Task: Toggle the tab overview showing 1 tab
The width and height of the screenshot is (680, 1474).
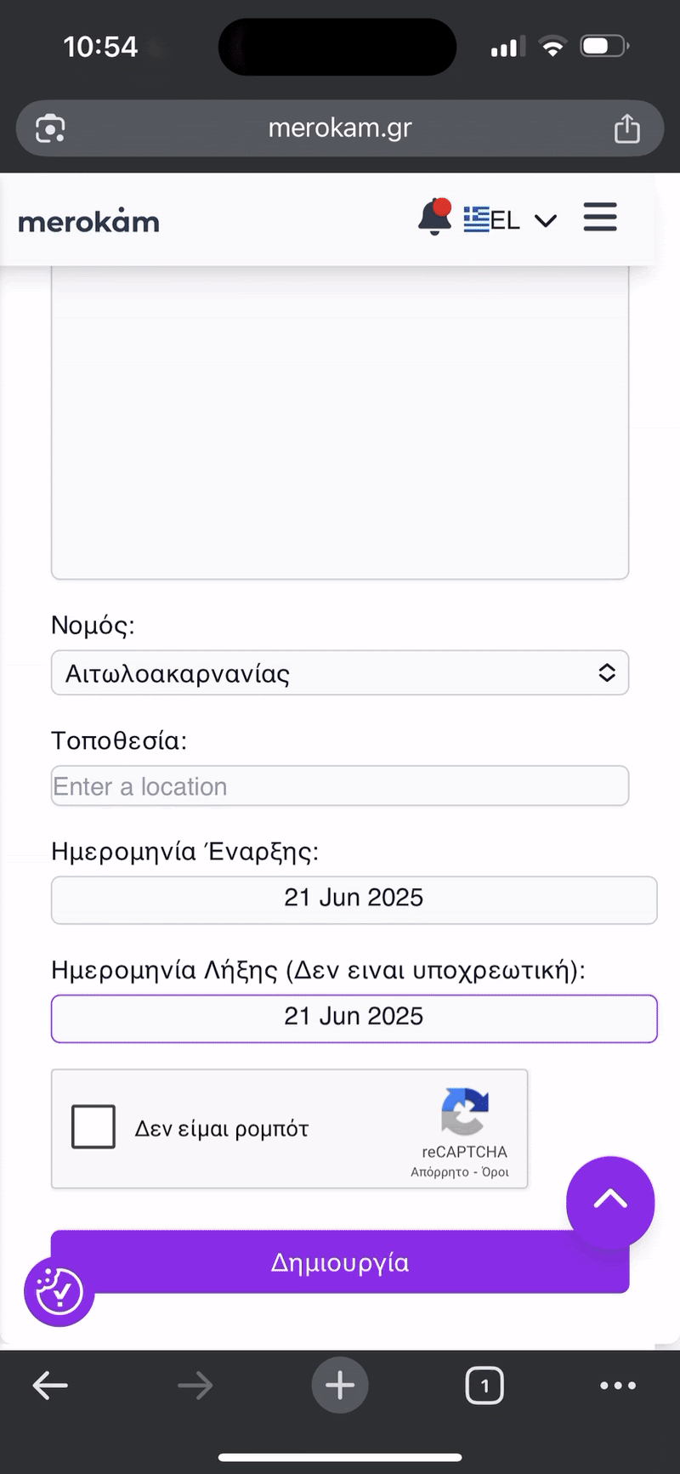Action: coord(484,1385)
